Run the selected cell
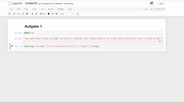Viewport: 184px width, 103px height. click(x=43, y=14)
